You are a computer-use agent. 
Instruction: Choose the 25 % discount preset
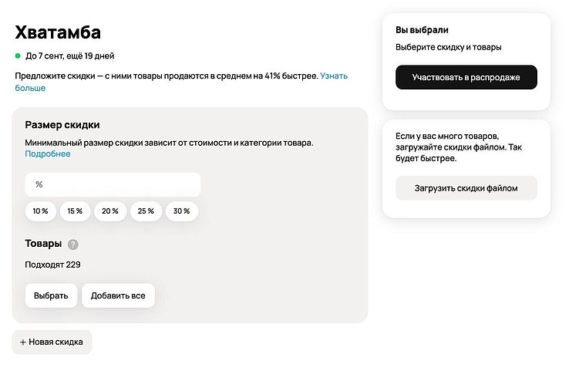click(146, 211)
